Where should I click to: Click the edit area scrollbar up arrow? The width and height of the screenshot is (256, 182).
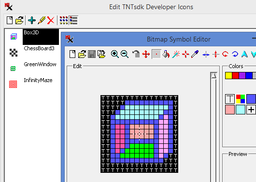pyautogui.click(x=213, y=75)
